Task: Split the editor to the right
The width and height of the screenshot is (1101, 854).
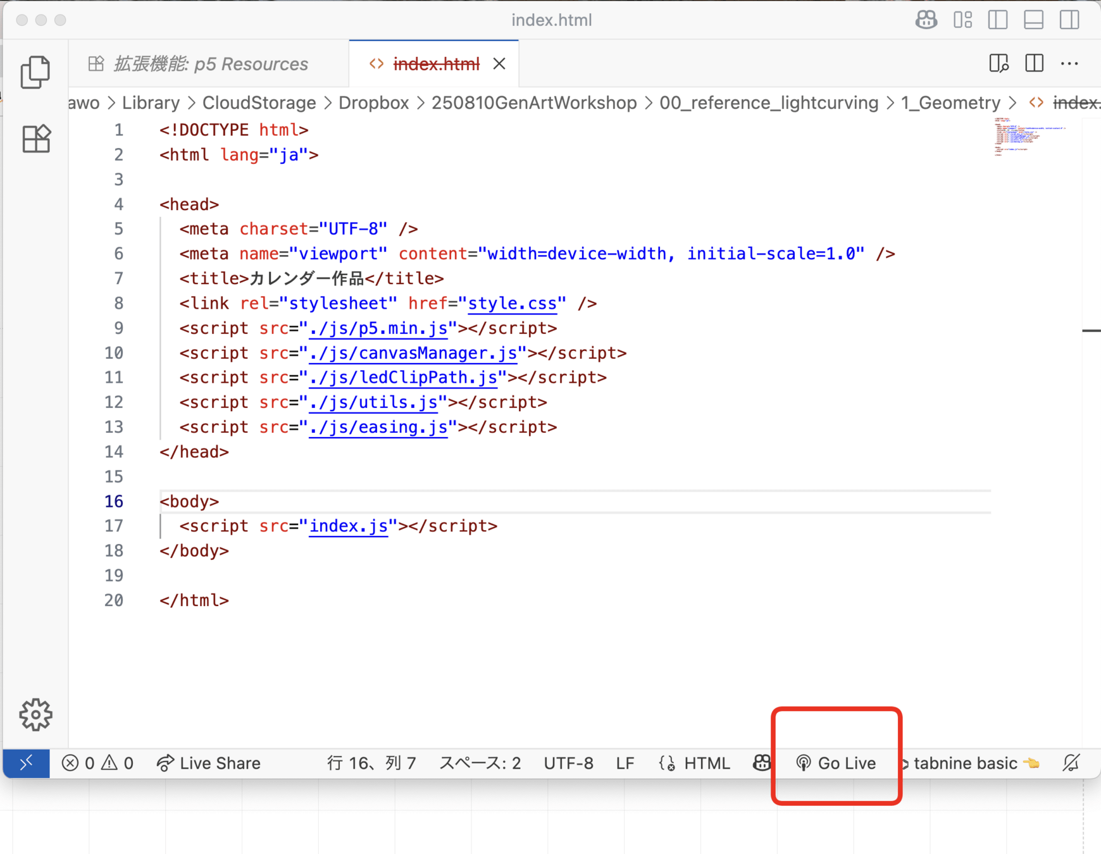Action: click(x=1035, y=63)
